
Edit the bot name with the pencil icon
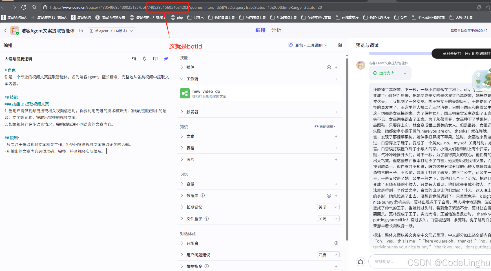pyautogui.click(x=81, y=30)
